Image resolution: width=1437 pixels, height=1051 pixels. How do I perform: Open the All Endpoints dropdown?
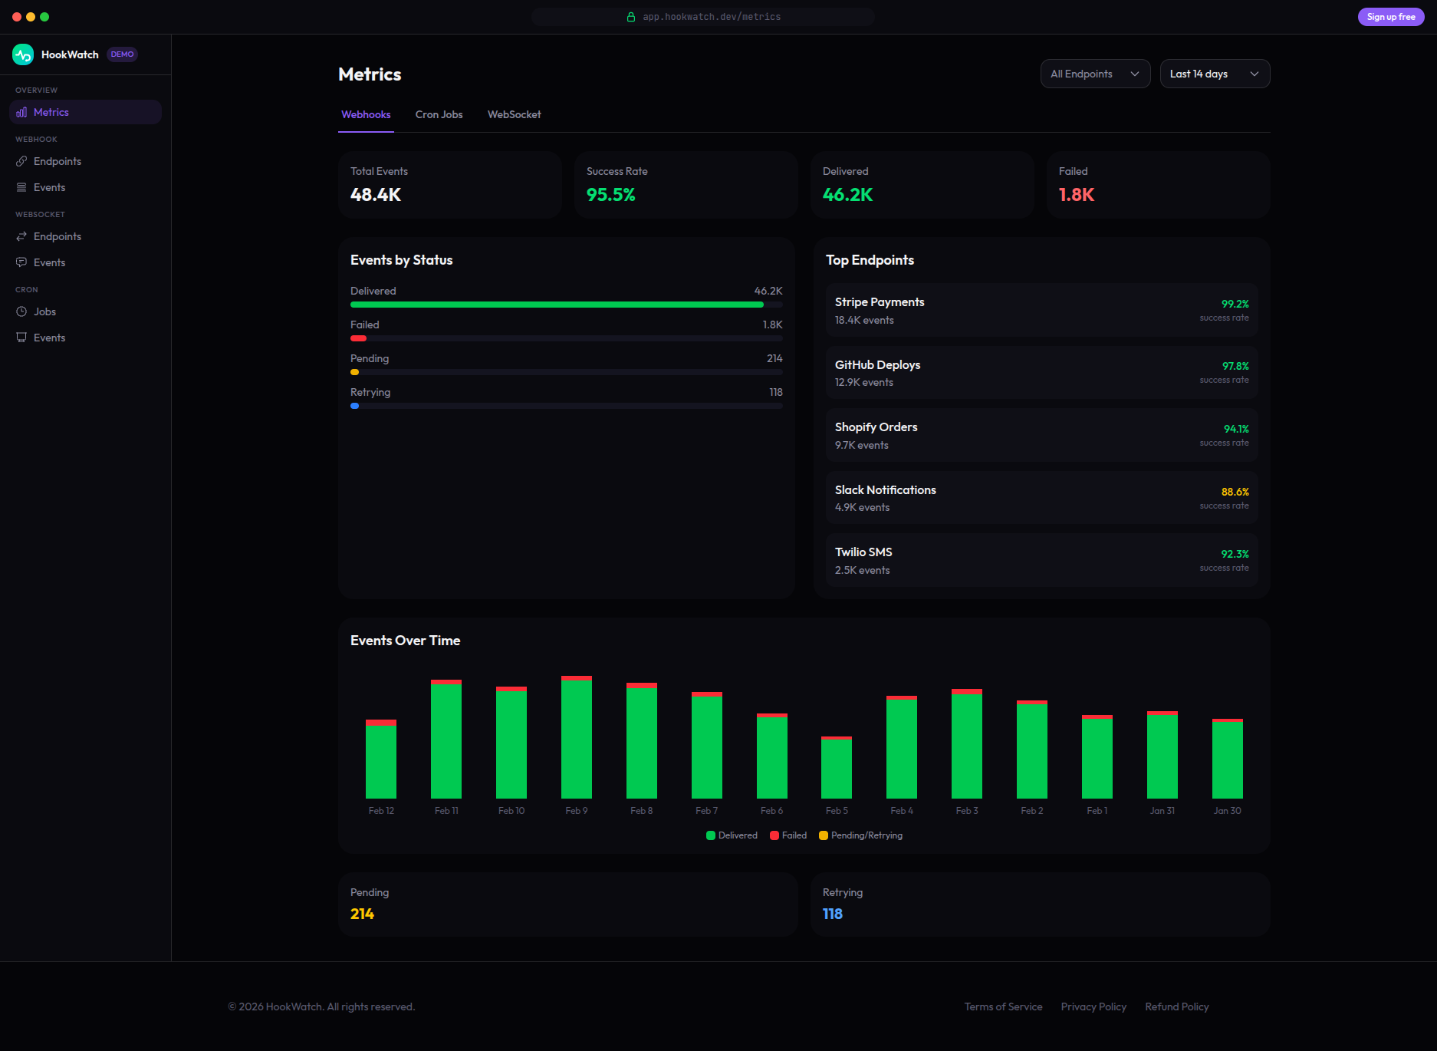point(1095,74)
